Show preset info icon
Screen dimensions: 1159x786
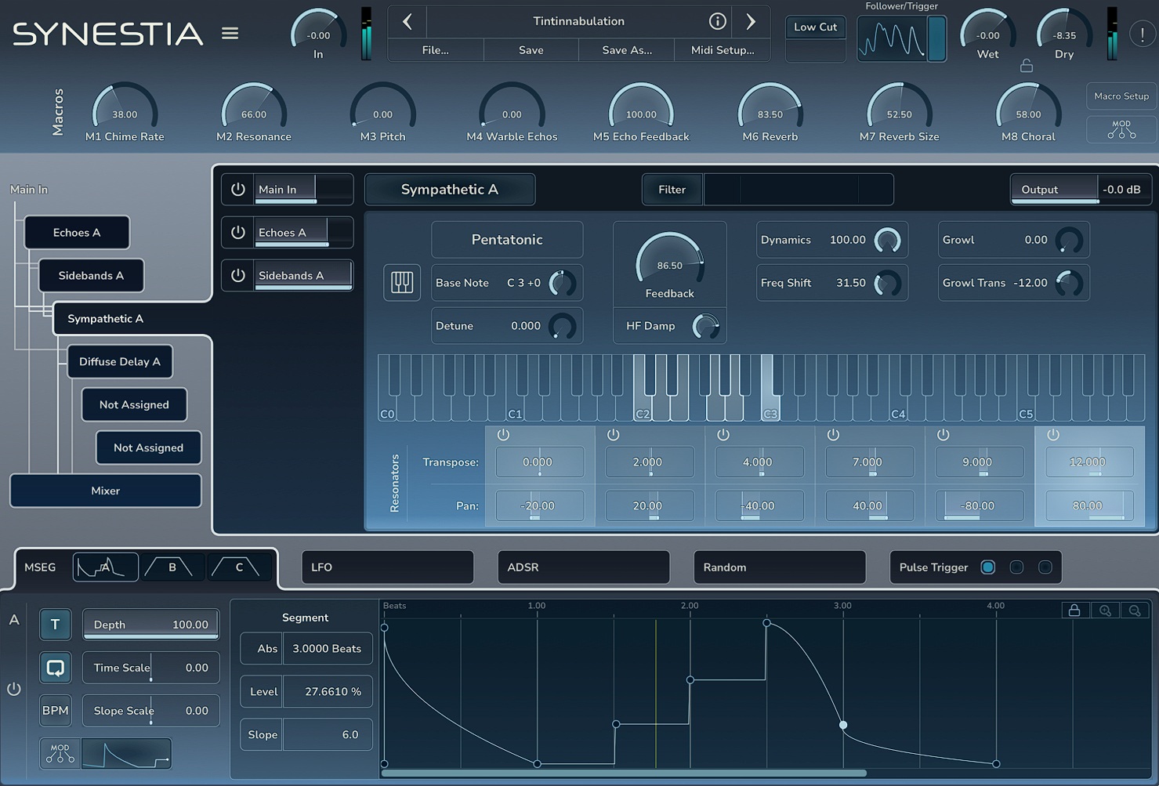717,21
